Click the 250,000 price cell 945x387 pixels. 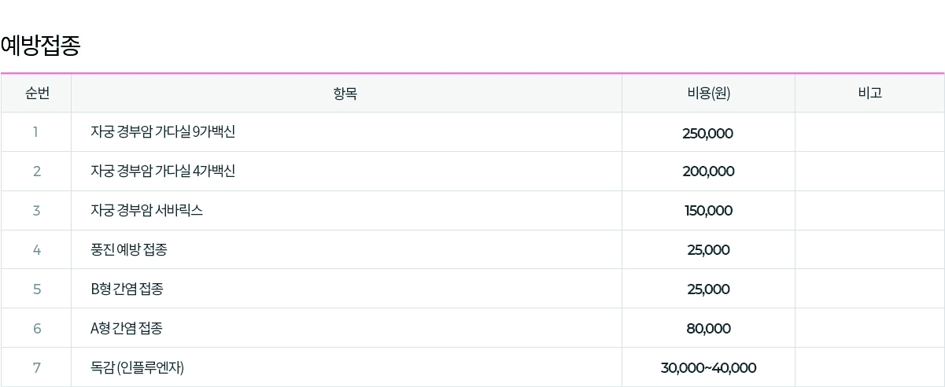[707, 133]
